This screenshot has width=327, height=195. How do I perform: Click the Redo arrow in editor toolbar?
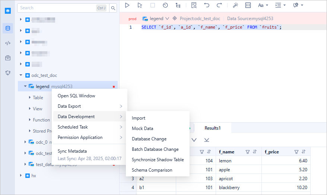click(x=219, y=5)
